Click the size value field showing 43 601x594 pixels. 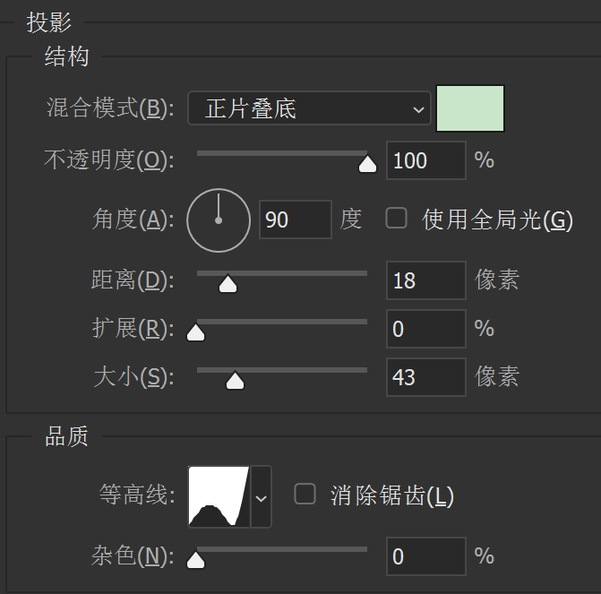pyautogui.click(x=425, y=377)
